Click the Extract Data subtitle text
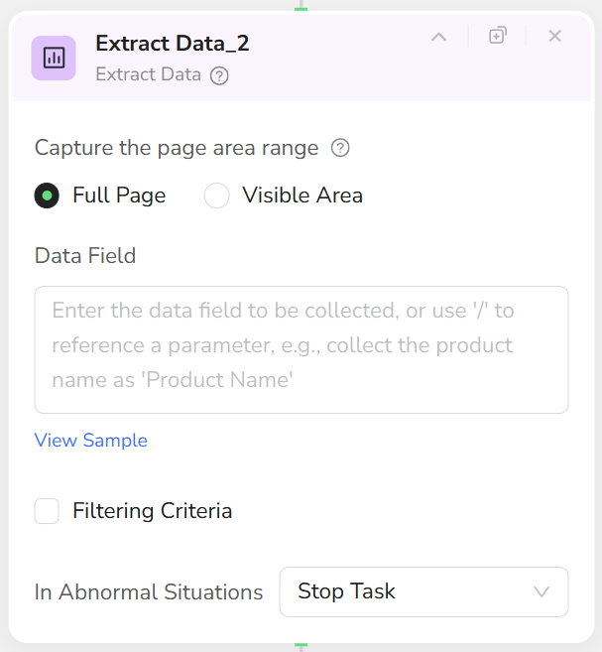Screen dimensions: 602x652 [x=148, y=74]
